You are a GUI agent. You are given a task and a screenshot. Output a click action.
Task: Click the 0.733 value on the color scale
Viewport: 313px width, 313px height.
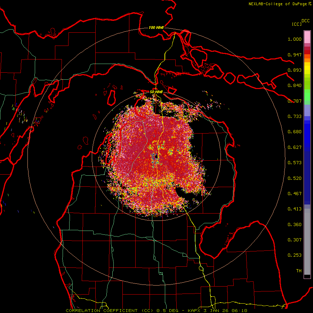pos(295,117)
